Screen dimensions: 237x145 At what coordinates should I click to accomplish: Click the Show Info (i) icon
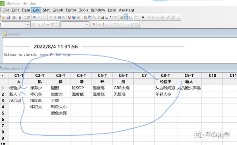point(98,17)
